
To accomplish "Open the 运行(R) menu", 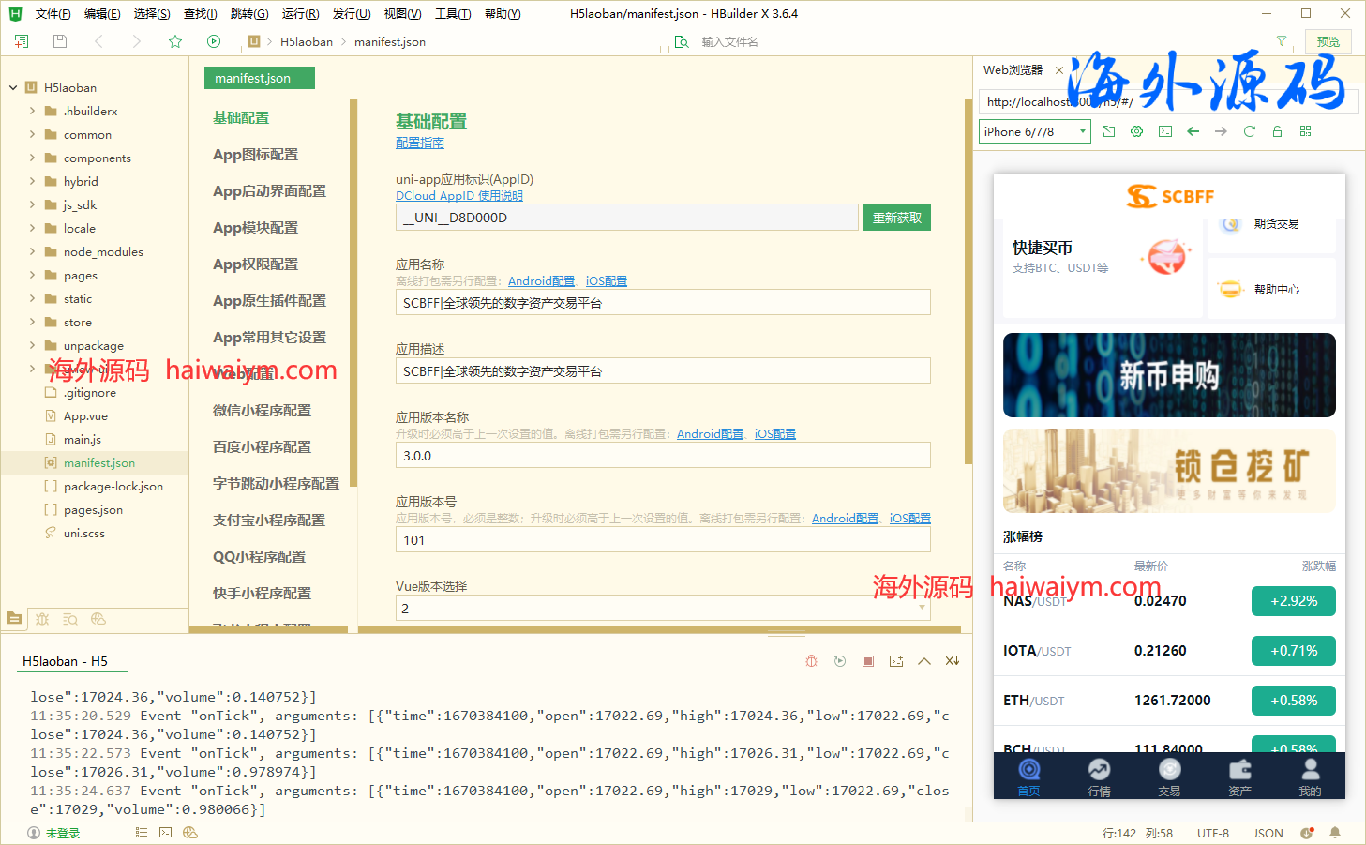I will point(300,13).
